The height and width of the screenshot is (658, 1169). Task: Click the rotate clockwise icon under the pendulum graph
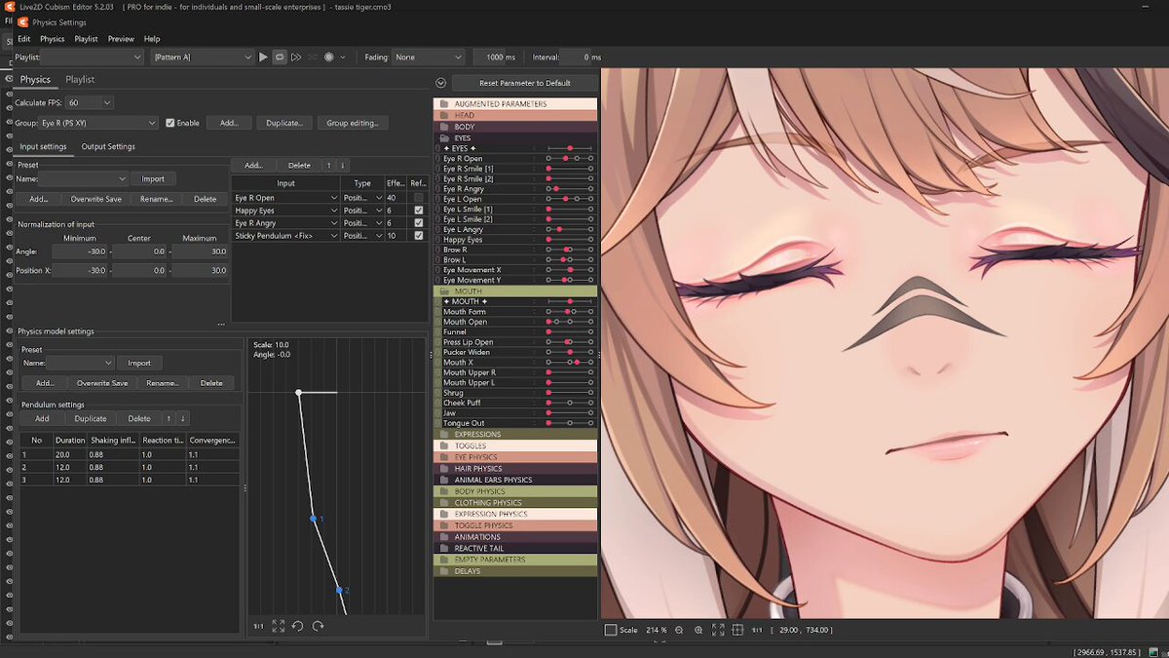pyautogui.click(x=318, y=626)
